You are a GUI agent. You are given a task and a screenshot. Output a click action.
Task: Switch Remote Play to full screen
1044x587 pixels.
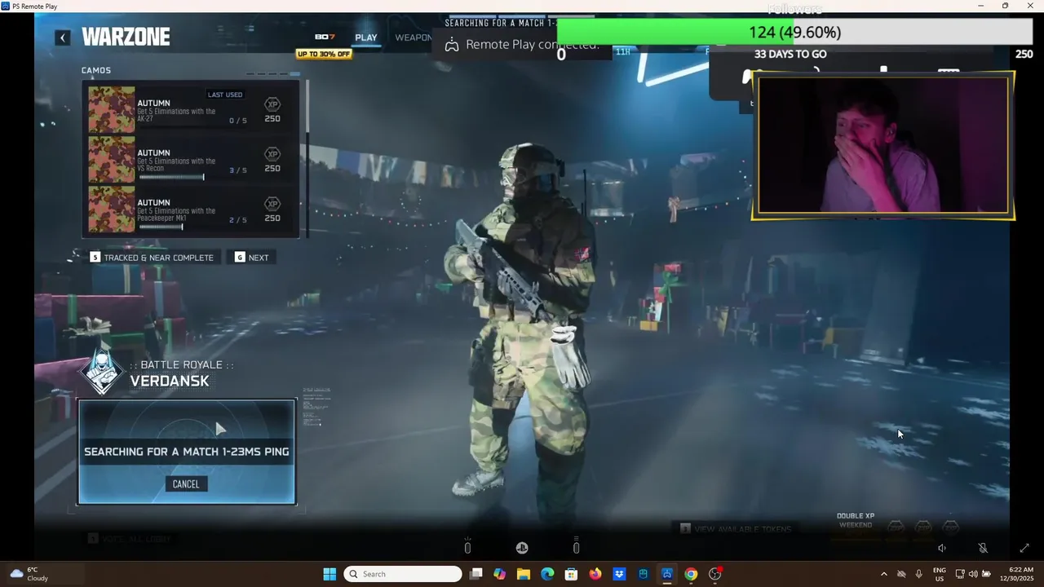click(x=1024, y=549)
